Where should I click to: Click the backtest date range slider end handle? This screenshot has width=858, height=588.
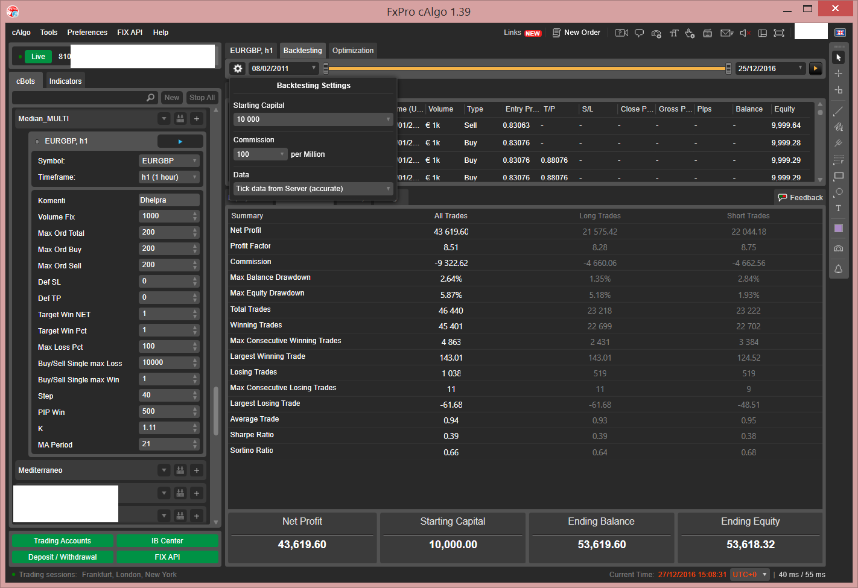pyautogui.click(x=729, y=68)
